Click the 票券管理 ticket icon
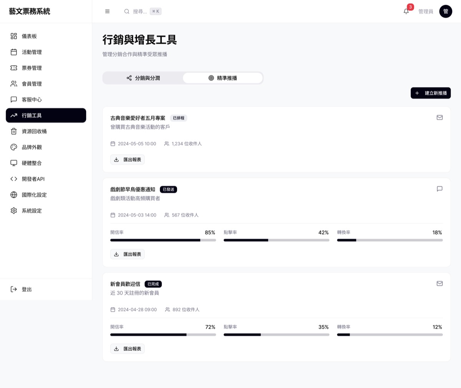461x388 pixels. (x=14, y=68)
